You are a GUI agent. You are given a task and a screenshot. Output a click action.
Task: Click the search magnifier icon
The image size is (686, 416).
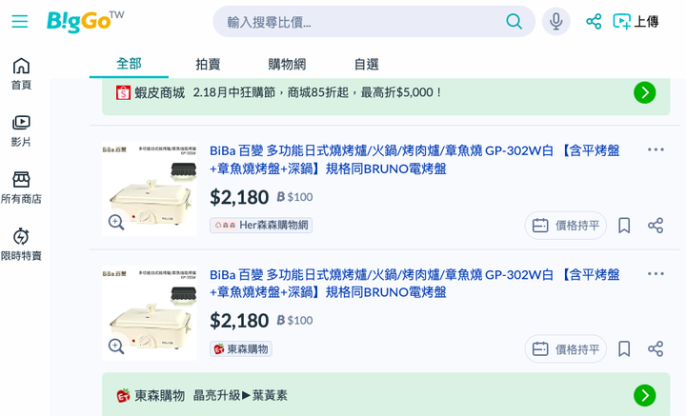tap(514, 21)
